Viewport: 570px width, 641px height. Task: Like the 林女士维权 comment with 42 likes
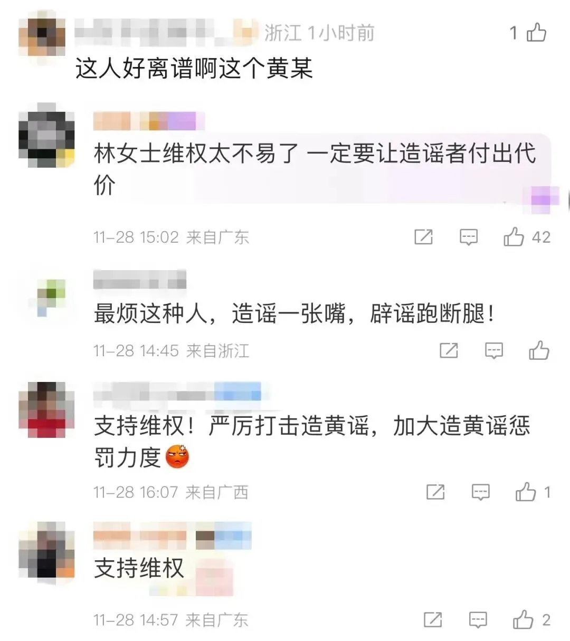coord(514,237)
